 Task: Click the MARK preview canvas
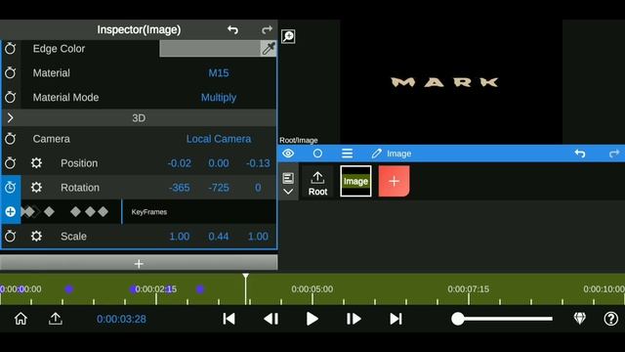click(x=451, y=82)
